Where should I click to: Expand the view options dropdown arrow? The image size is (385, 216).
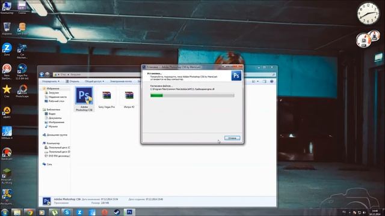tap(257, 82)
